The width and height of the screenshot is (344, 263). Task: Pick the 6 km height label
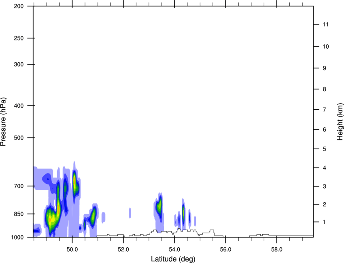325,129
